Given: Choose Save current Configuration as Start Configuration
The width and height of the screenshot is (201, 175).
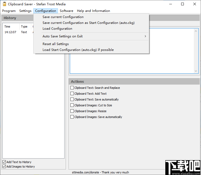Looking at the screenshot, I should click(91, 23).
